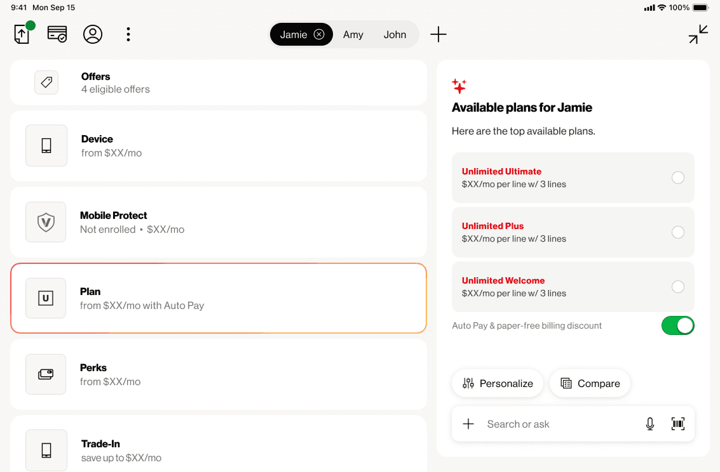Image resolution: width=720 pixels, height=472 pixels.
Task: Tap the barcode scanner icon
Action: click(x=678, y=424)
